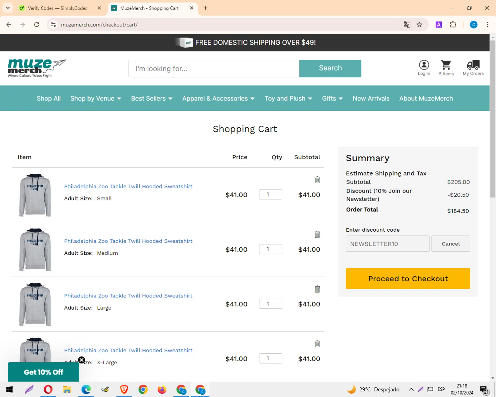Close the Verify Codes — SimplyCodes tab
The image size is (496, 397).
(x=99, y=8)
